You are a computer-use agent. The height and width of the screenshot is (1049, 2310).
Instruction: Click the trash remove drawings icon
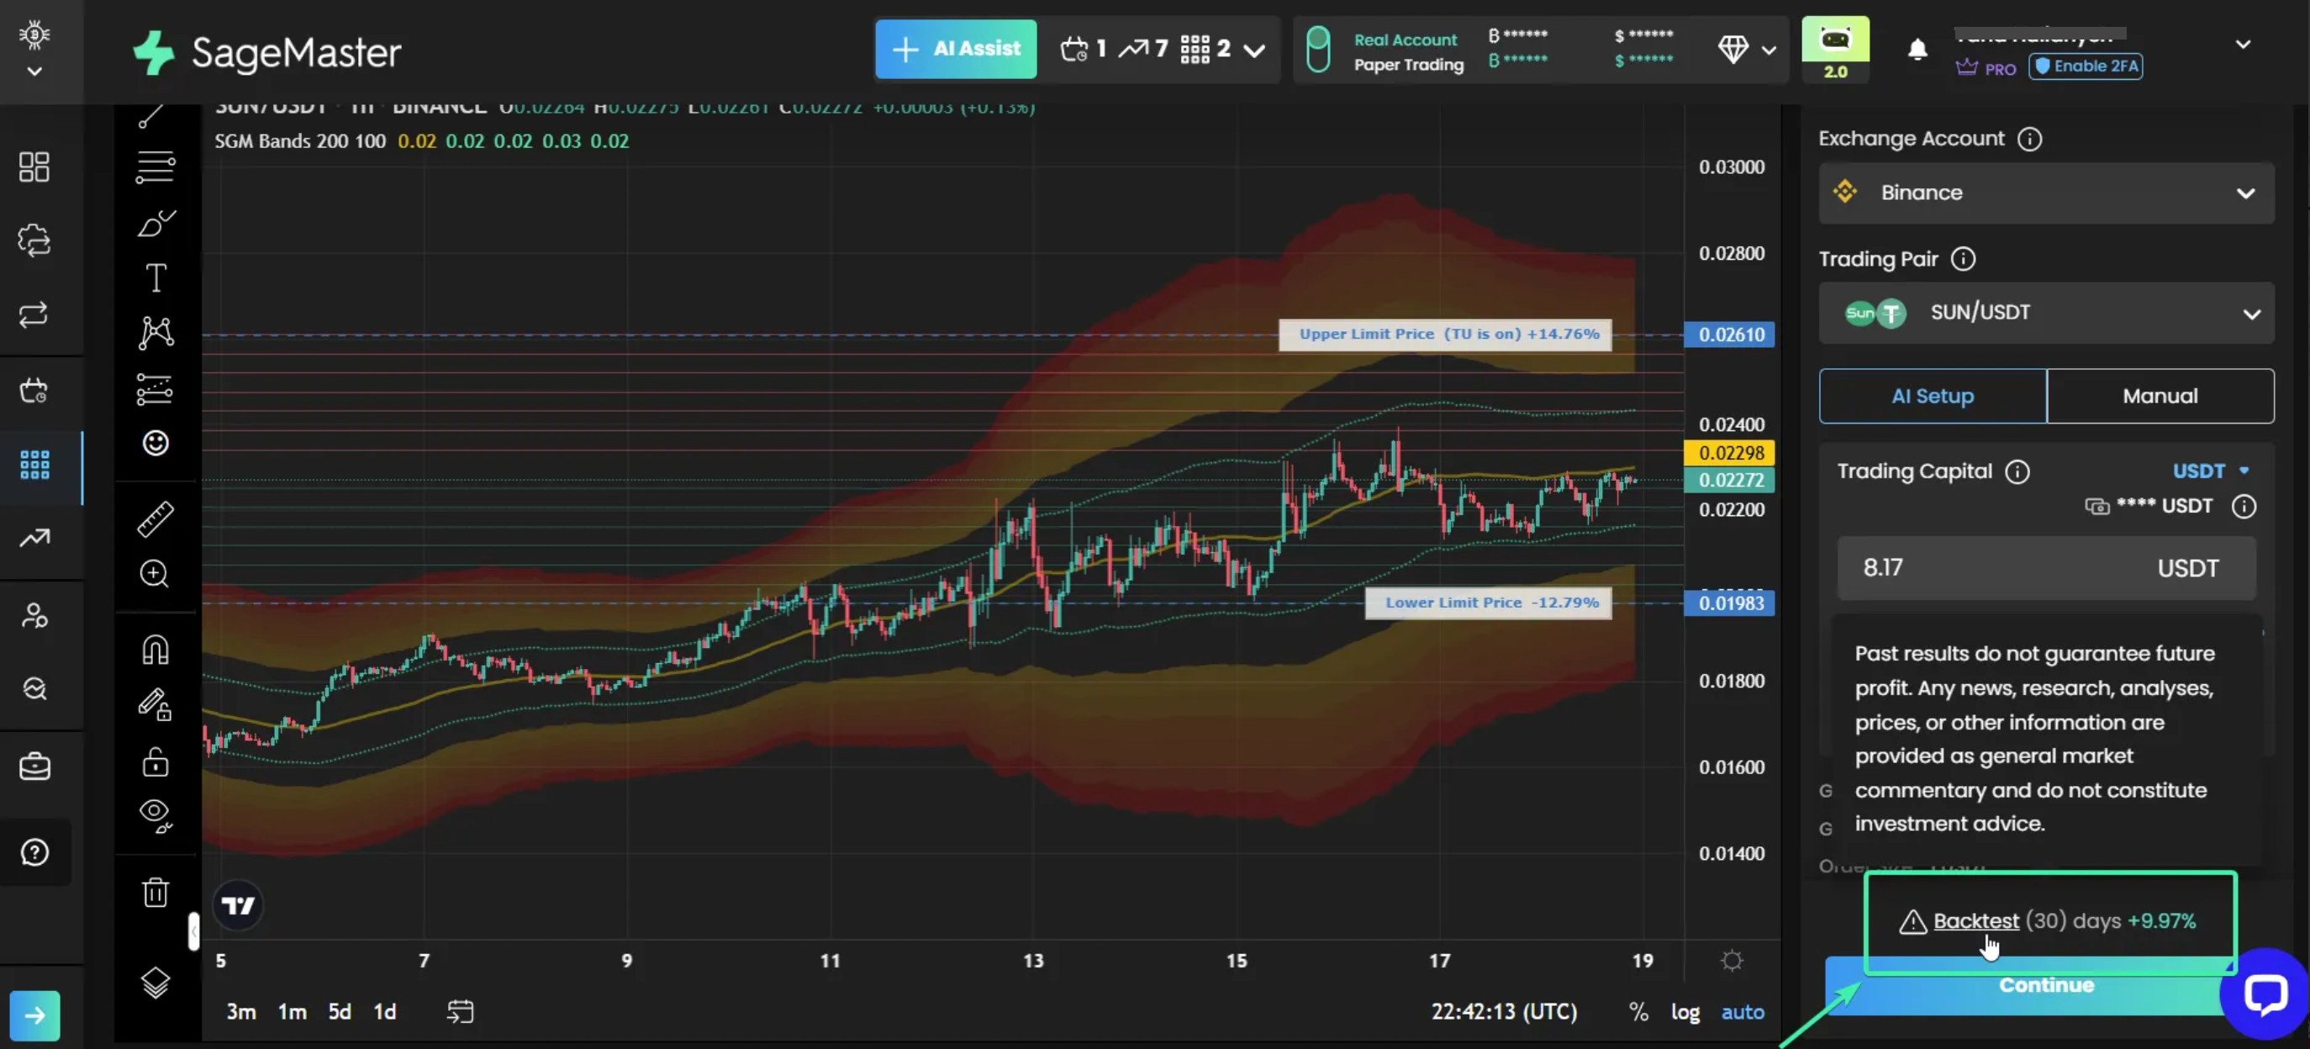156,892
